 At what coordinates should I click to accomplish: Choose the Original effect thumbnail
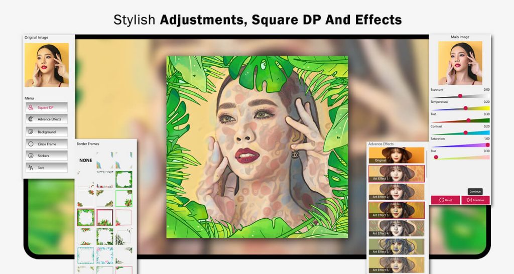(x=397, y=156)
